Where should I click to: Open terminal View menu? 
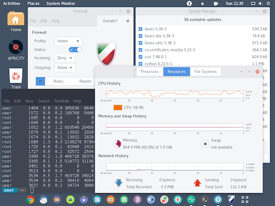[x=29, y=101]
